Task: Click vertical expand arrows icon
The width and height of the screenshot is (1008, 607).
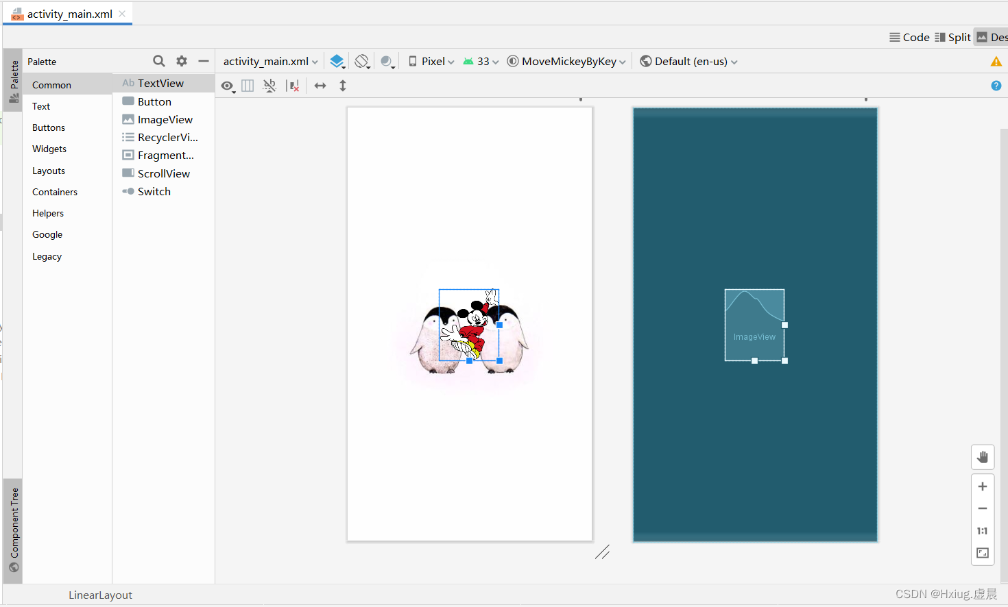Action: [343, 86]
